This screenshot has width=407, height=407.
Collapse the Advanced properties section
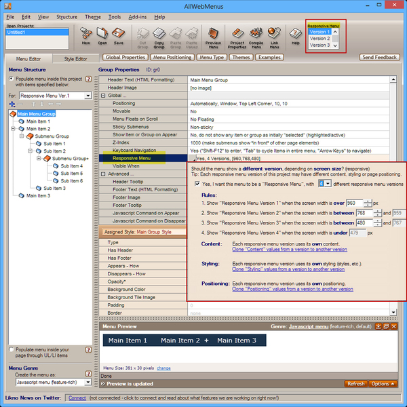coord(103,174)
